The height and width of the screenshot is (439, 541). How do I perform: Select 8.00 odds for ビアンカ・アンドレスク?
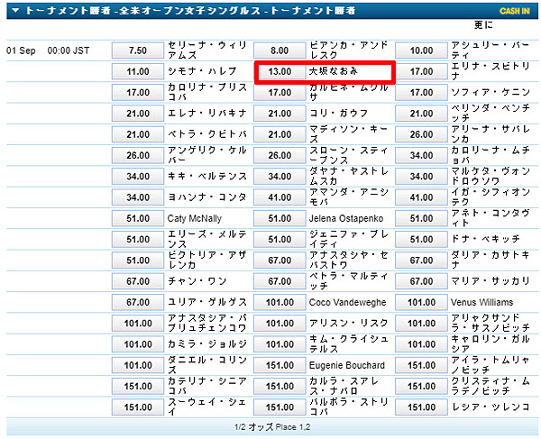[x=280, y=50]
